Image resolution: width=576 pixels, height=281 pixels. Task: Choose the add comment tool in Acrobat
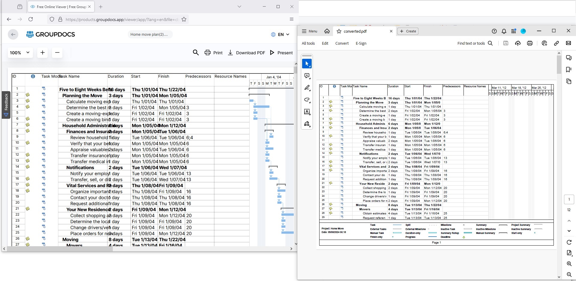pos(307,76)
